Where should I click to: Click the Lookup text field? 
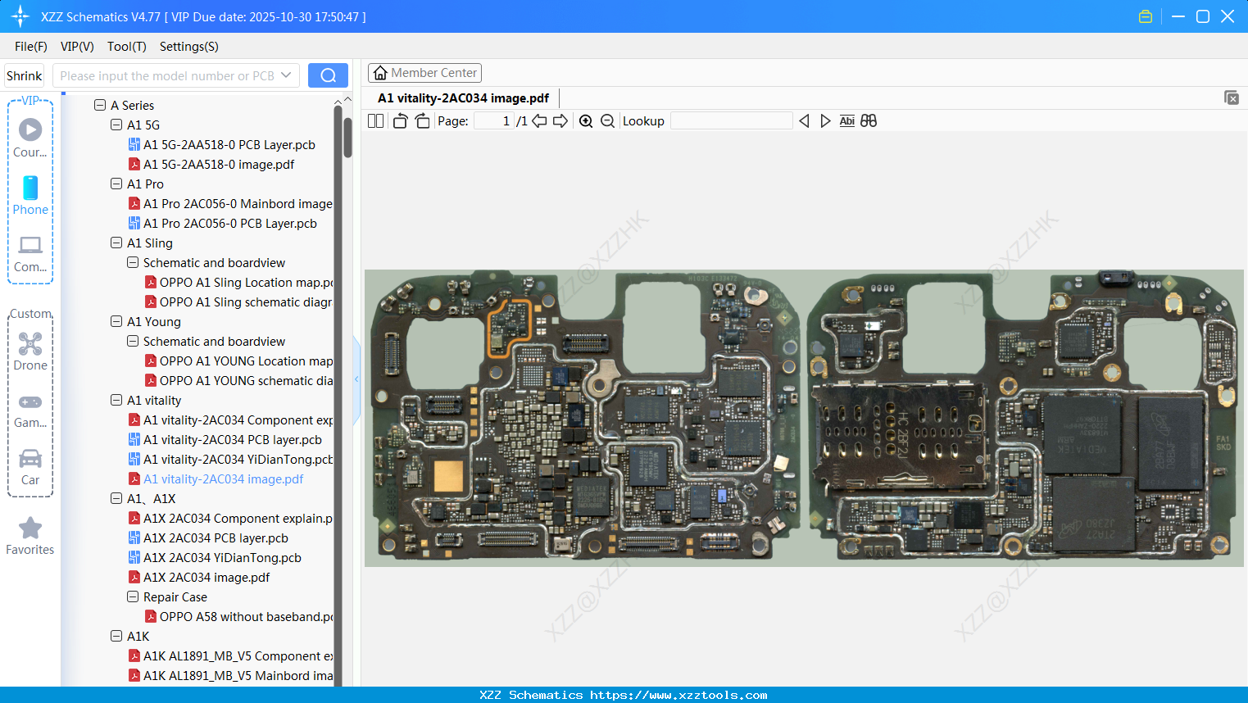click(x=731, y=121)
